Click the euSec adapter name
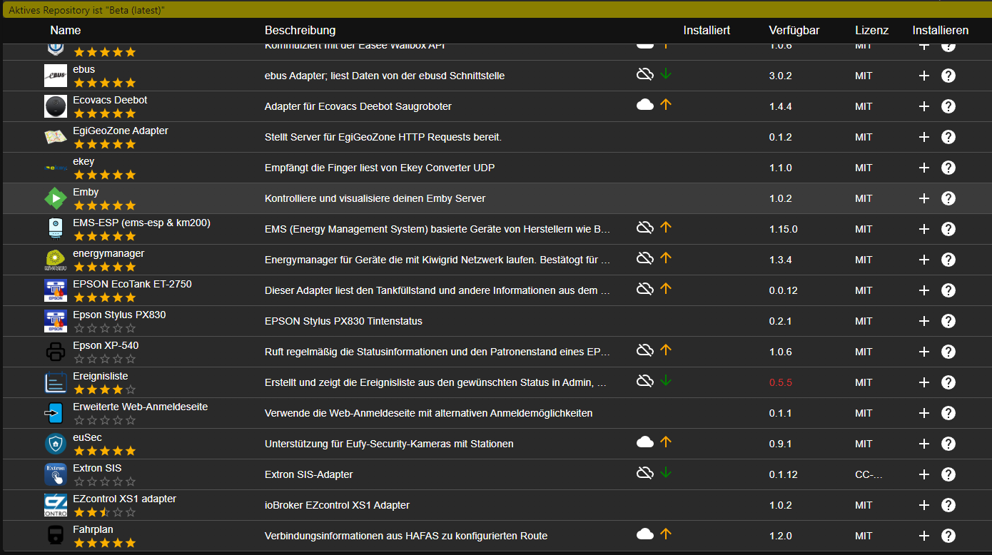This screenshot has width=992, height=555. point(88,437)
